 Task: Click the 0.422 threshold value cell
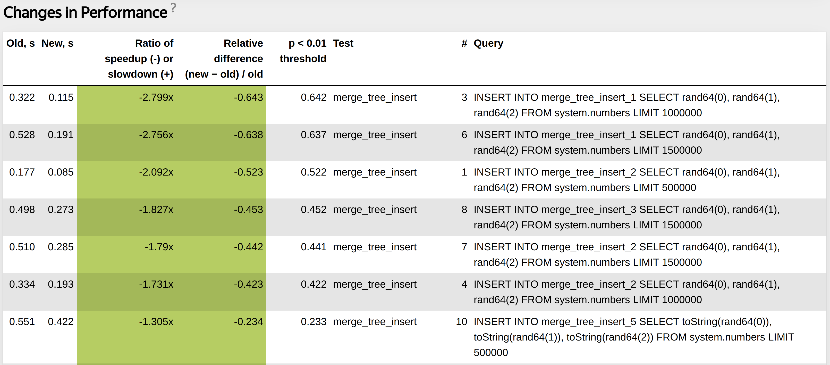coord(313,284)
